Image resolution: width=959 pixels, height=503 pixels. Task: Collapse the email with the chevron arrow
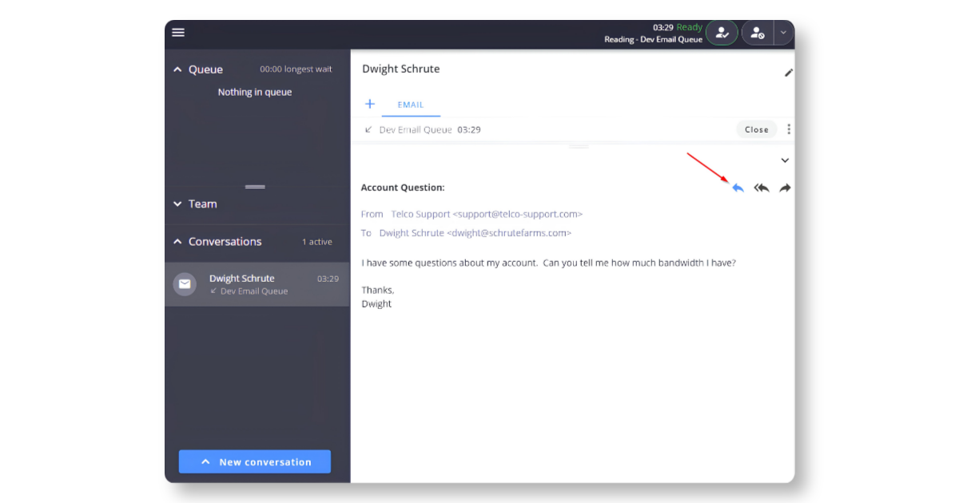click(785, 160)
